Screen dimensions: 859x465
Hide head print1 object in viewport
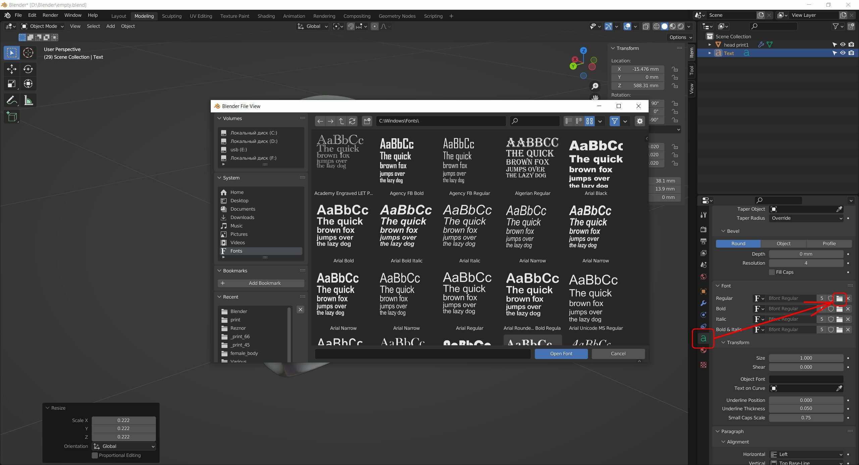[843, 45]
